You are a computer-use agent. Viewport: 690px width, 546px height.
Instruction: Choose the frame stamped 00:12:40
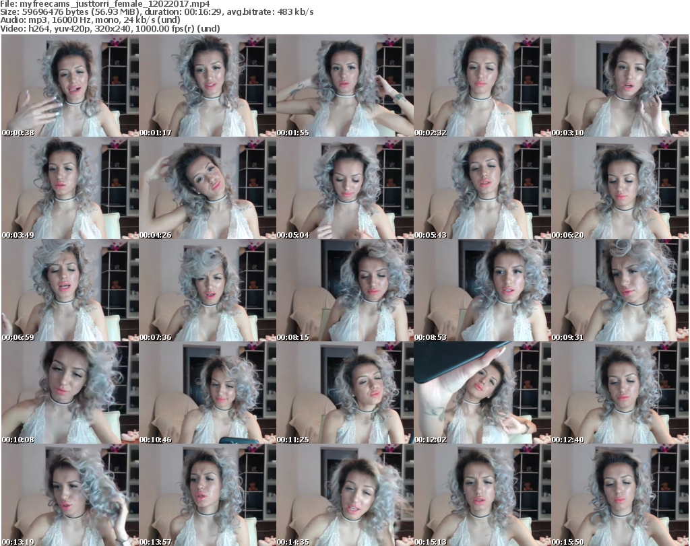click(x=620, y=393)
